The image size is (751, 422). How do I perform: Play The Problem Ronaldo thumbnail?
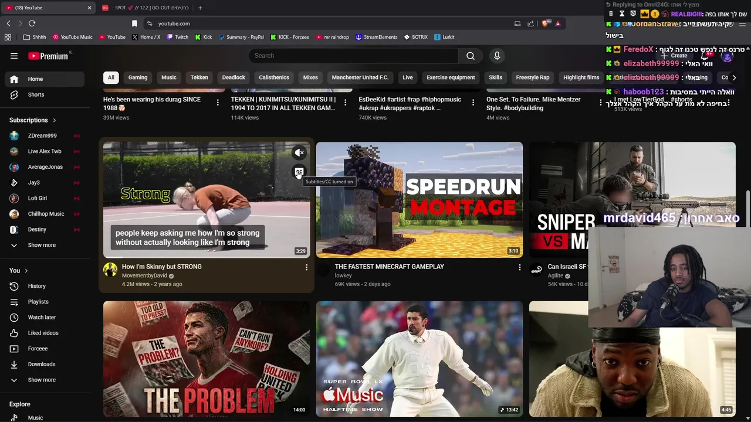(x=207, y=359)
